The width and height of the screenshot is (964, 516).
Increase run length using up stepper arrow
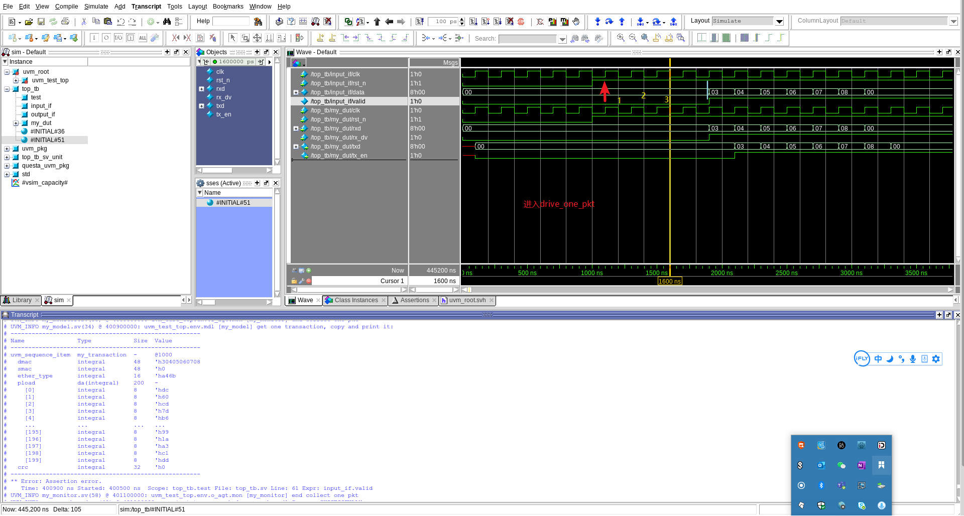pyautogui.click(x=462, y=19)
